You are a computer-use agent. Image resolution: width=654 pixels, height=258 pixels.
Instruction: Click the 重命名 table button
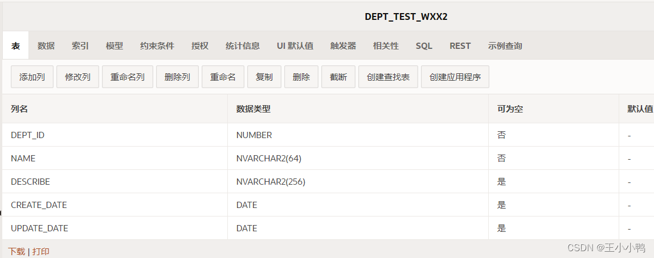223,77
